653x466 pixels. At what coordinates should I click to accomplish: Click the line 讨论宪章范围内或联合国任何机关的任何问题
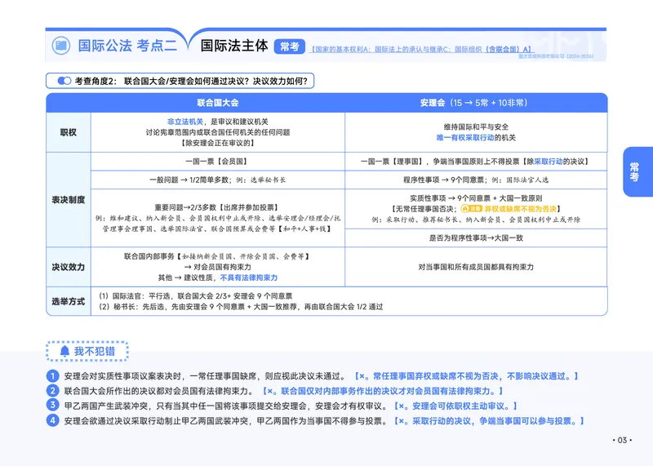[x=218, y=132]
